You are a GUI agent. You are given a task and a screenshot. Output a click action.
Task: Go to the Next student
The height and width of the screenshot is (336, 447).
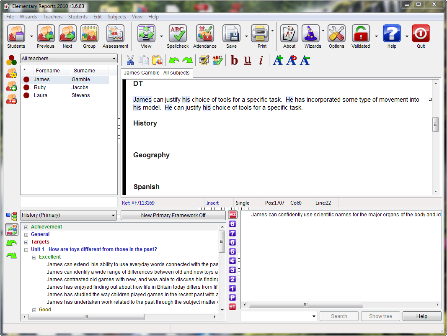coord(67,34)
